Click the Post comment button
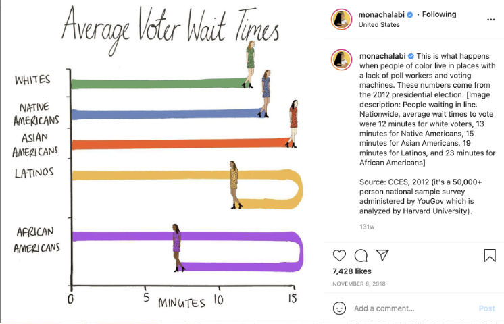The width and height of the screenshot is (504, 324). coord(487,308)
